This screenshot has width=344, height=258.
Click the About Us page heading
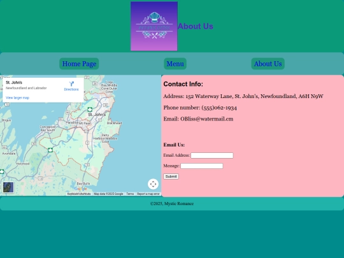pos(196,26)
